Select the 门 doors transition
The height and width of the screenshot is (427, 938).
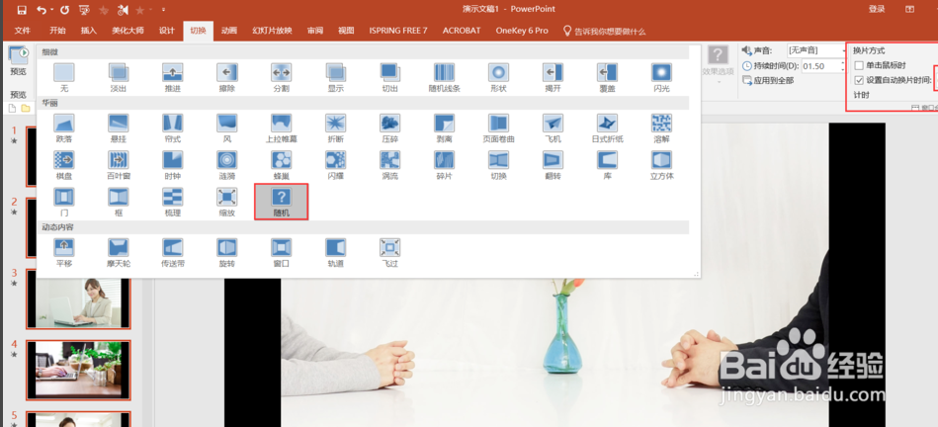64,203
